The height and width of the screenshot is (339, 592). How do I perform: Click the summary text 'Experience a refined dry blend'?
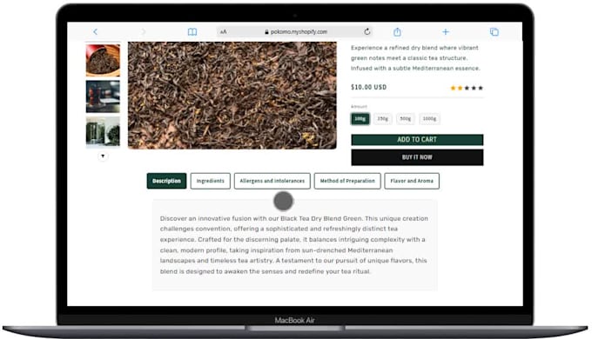pos(415,58)
